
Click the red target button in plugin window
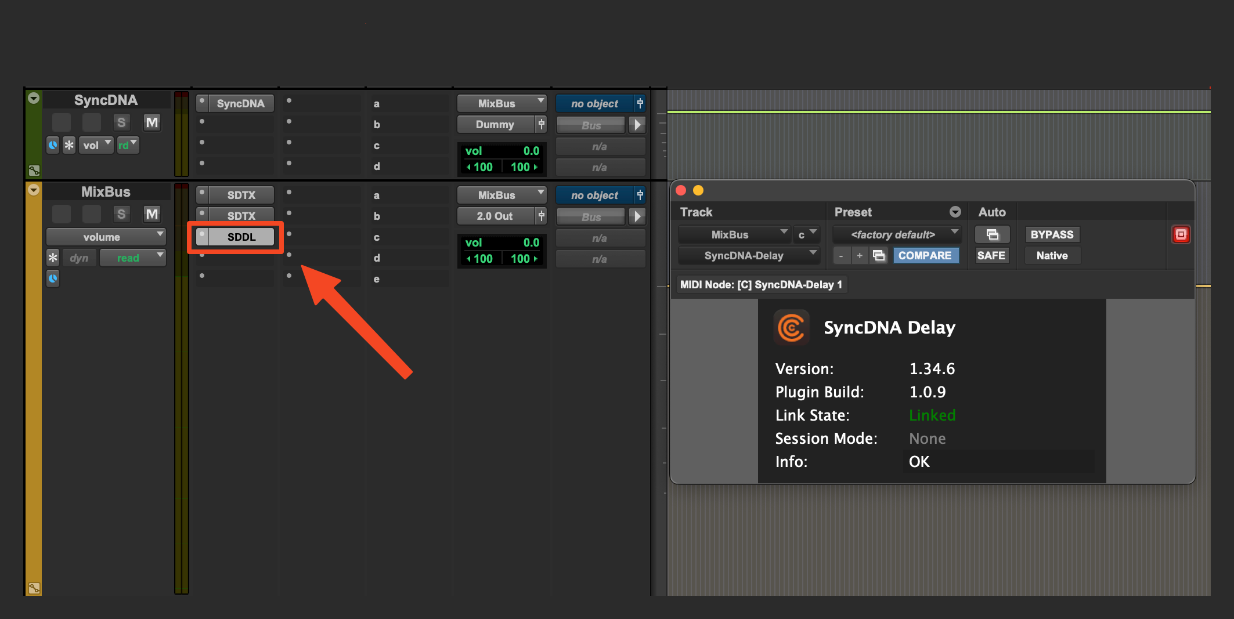1181,234
